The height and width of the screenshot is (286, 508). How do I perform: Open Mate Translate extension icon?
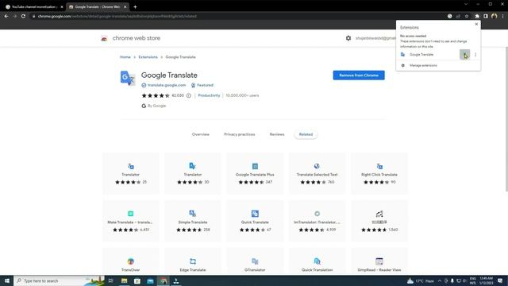130,214
